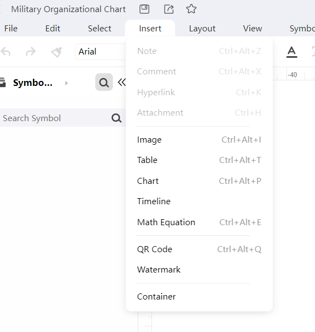Open the Layout menu
This screenshot has width=315, height=332.
(202, 29)
